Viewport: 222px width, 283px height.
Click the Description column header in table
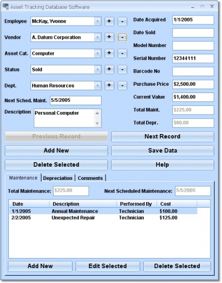click(x=83, y=204)
